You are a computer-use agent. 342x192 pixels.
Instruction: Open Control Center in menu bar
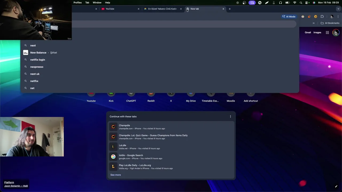(307, 2)
